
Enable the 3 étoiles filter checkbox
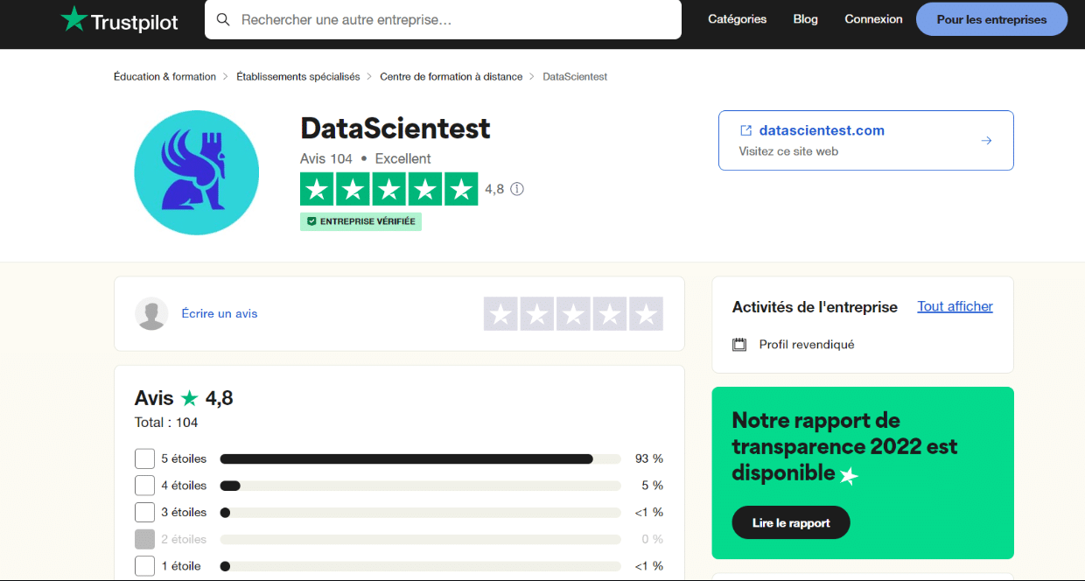144,513
